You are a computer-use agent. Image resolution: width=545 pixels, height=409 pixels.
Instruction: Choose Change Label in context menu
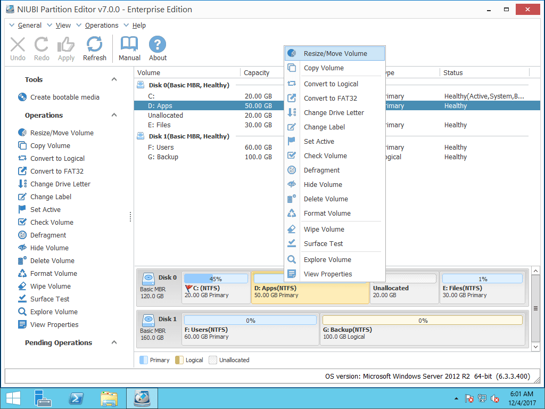pyautogui.click(x=335, y=127)
